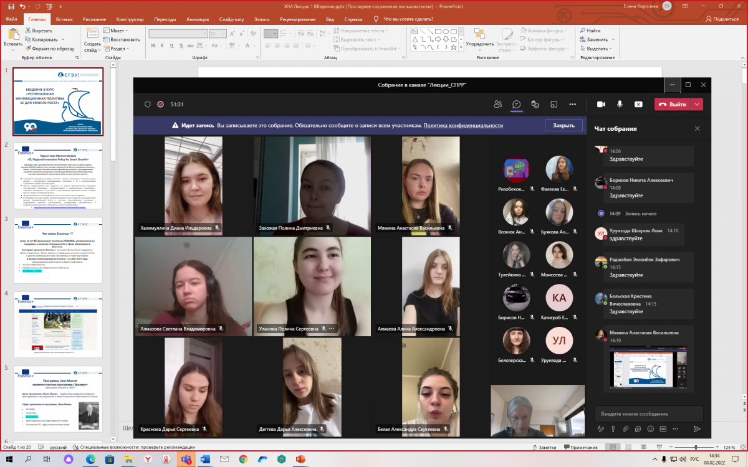Viewport: 748px width, 467px height.
Task: Click the emoji icon in chat compose
Action: click(650, 429)
